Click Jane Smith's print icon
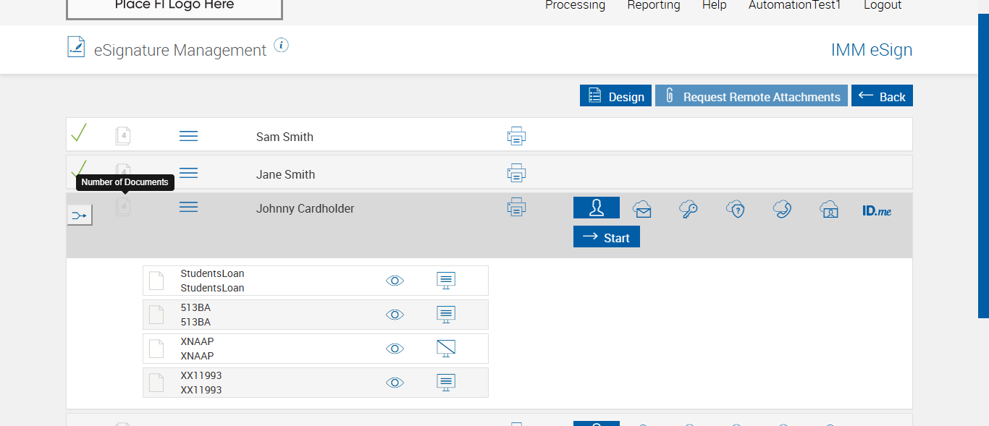Image resolution: width=989 pixels, height=426 pixels. pos(516,174)
